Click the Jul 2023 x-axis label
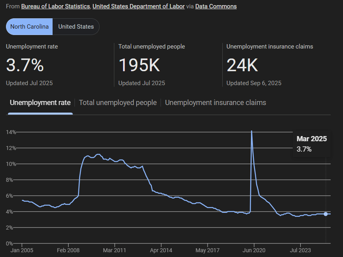Screen dimensions: 343x257 tap(300, 251)
